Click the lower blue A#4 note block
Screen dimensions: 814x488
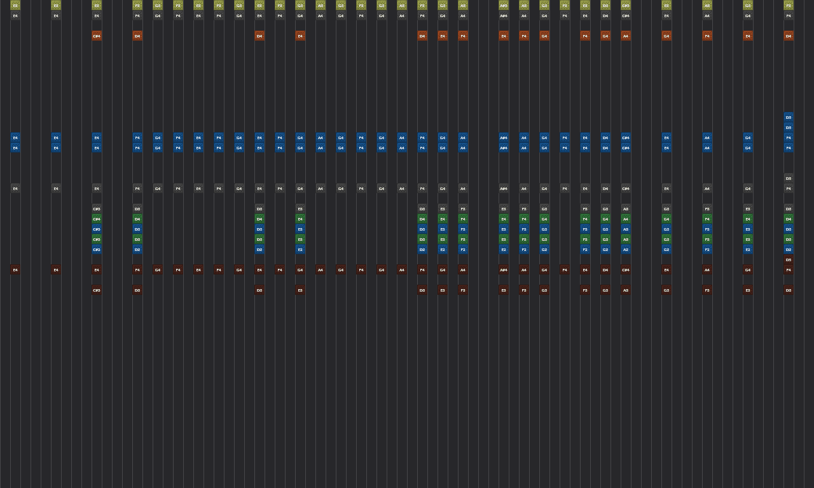[x=504, y=147]
